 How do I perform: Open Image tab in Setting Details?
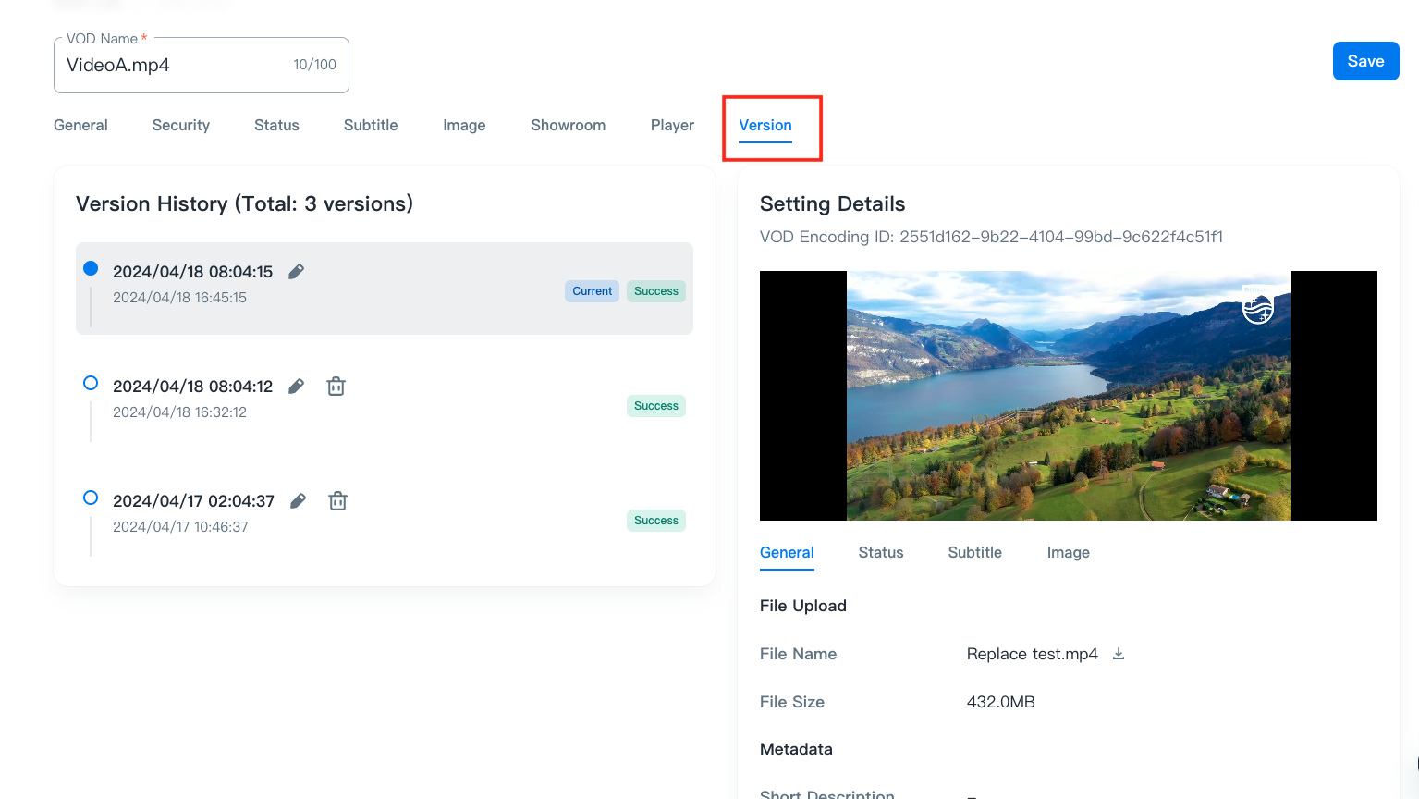[1068, 552]
